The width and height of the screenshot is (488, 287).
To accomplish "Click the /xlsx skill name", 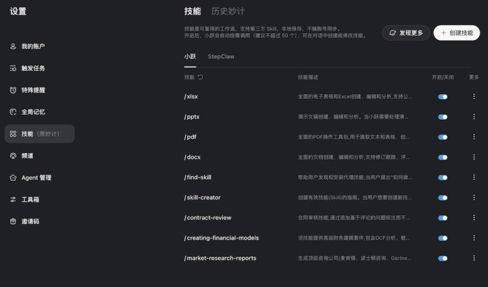I will point(190,97).
